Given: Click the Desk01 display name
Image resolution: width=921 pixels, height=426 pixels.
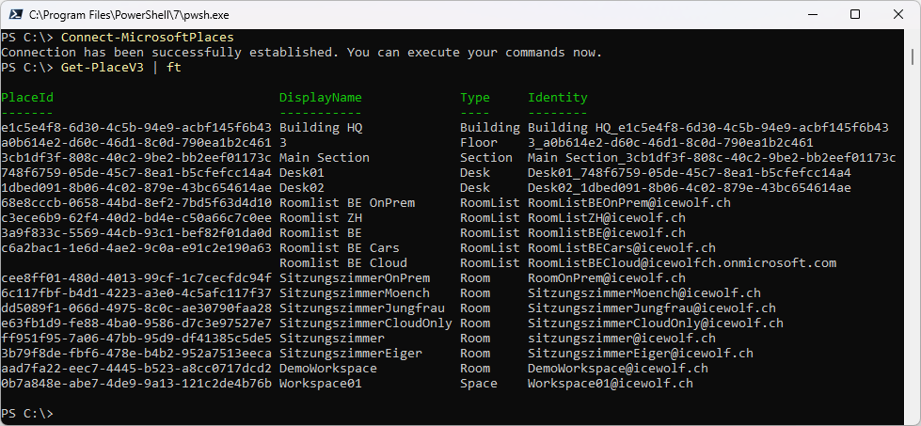Looking at the screenshot, I should 302,172.
